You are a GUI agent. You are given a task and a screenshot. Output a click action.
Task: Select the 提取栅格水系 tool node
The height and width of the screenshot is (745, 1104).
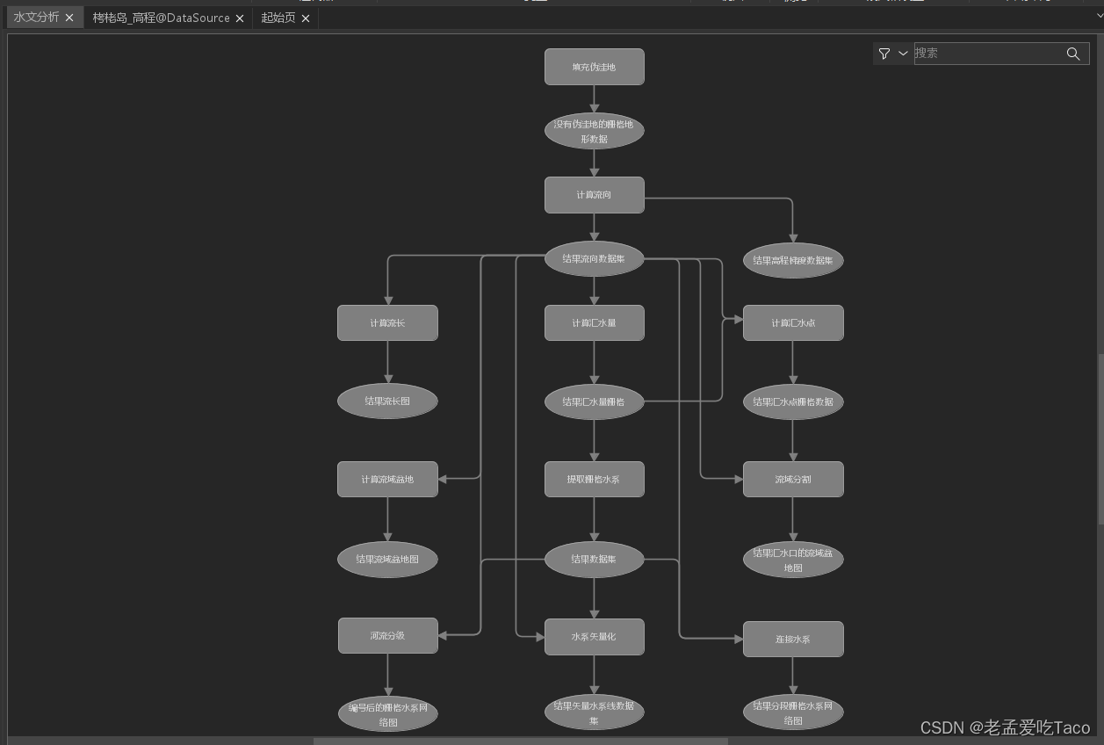[x=595, y=479]
